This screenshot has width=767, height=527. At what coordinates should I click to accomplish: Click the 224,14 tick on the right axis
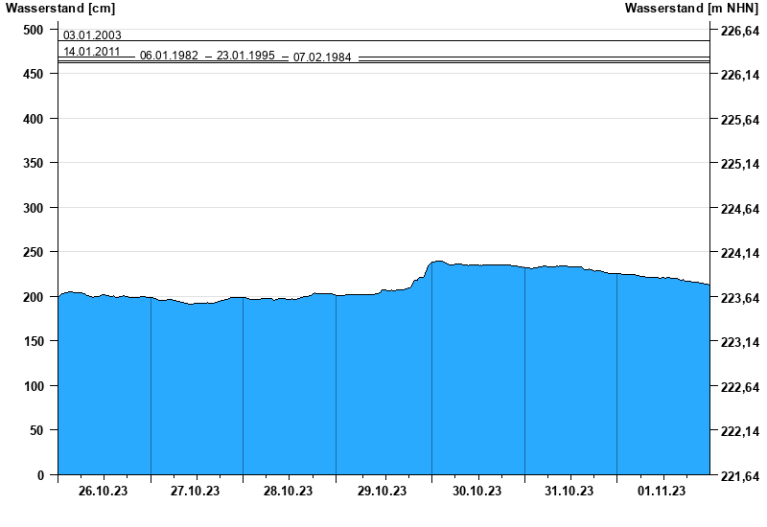click(x=739, y=253)
